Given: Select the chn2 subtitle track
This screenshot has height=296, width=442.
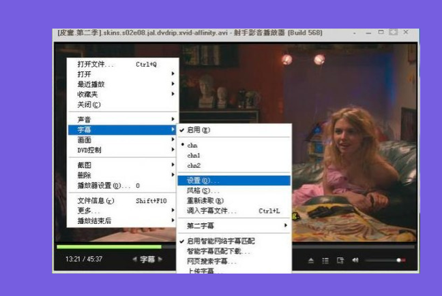Looking at the screenshot, I should coord(194,165).
